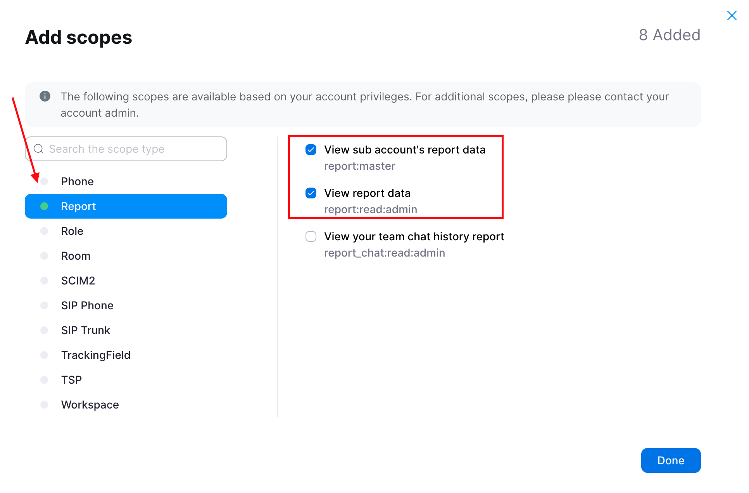The width and height of the screenshot is (749, 493).
Task: Click the 8 Added counter text
Action: click(670, 35)
